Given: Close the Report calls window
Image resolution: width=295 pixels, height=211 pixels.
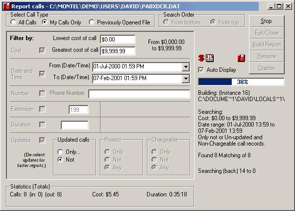Looking at the screenshot, I should pos(288,6).
